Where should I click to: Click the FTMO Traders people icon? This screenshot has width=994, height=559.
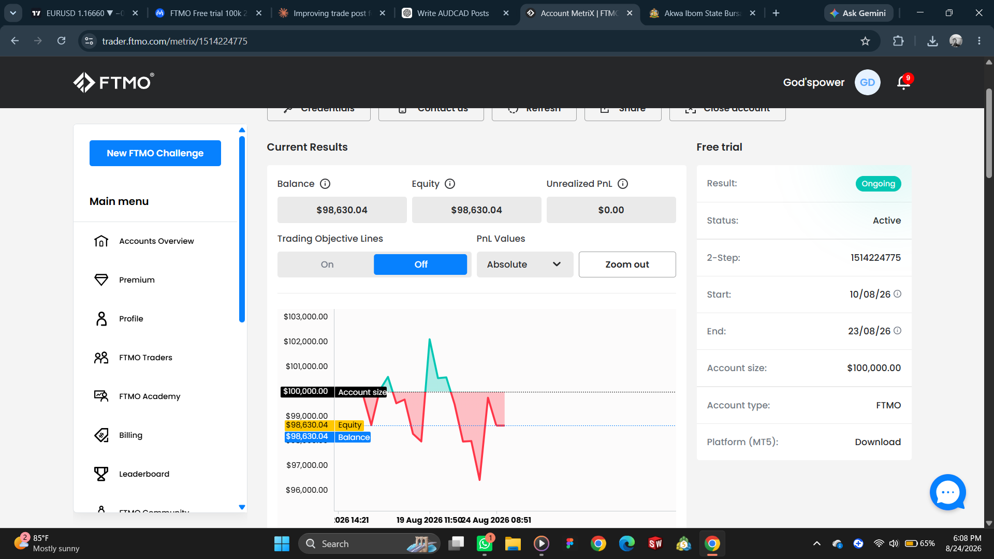101,358
